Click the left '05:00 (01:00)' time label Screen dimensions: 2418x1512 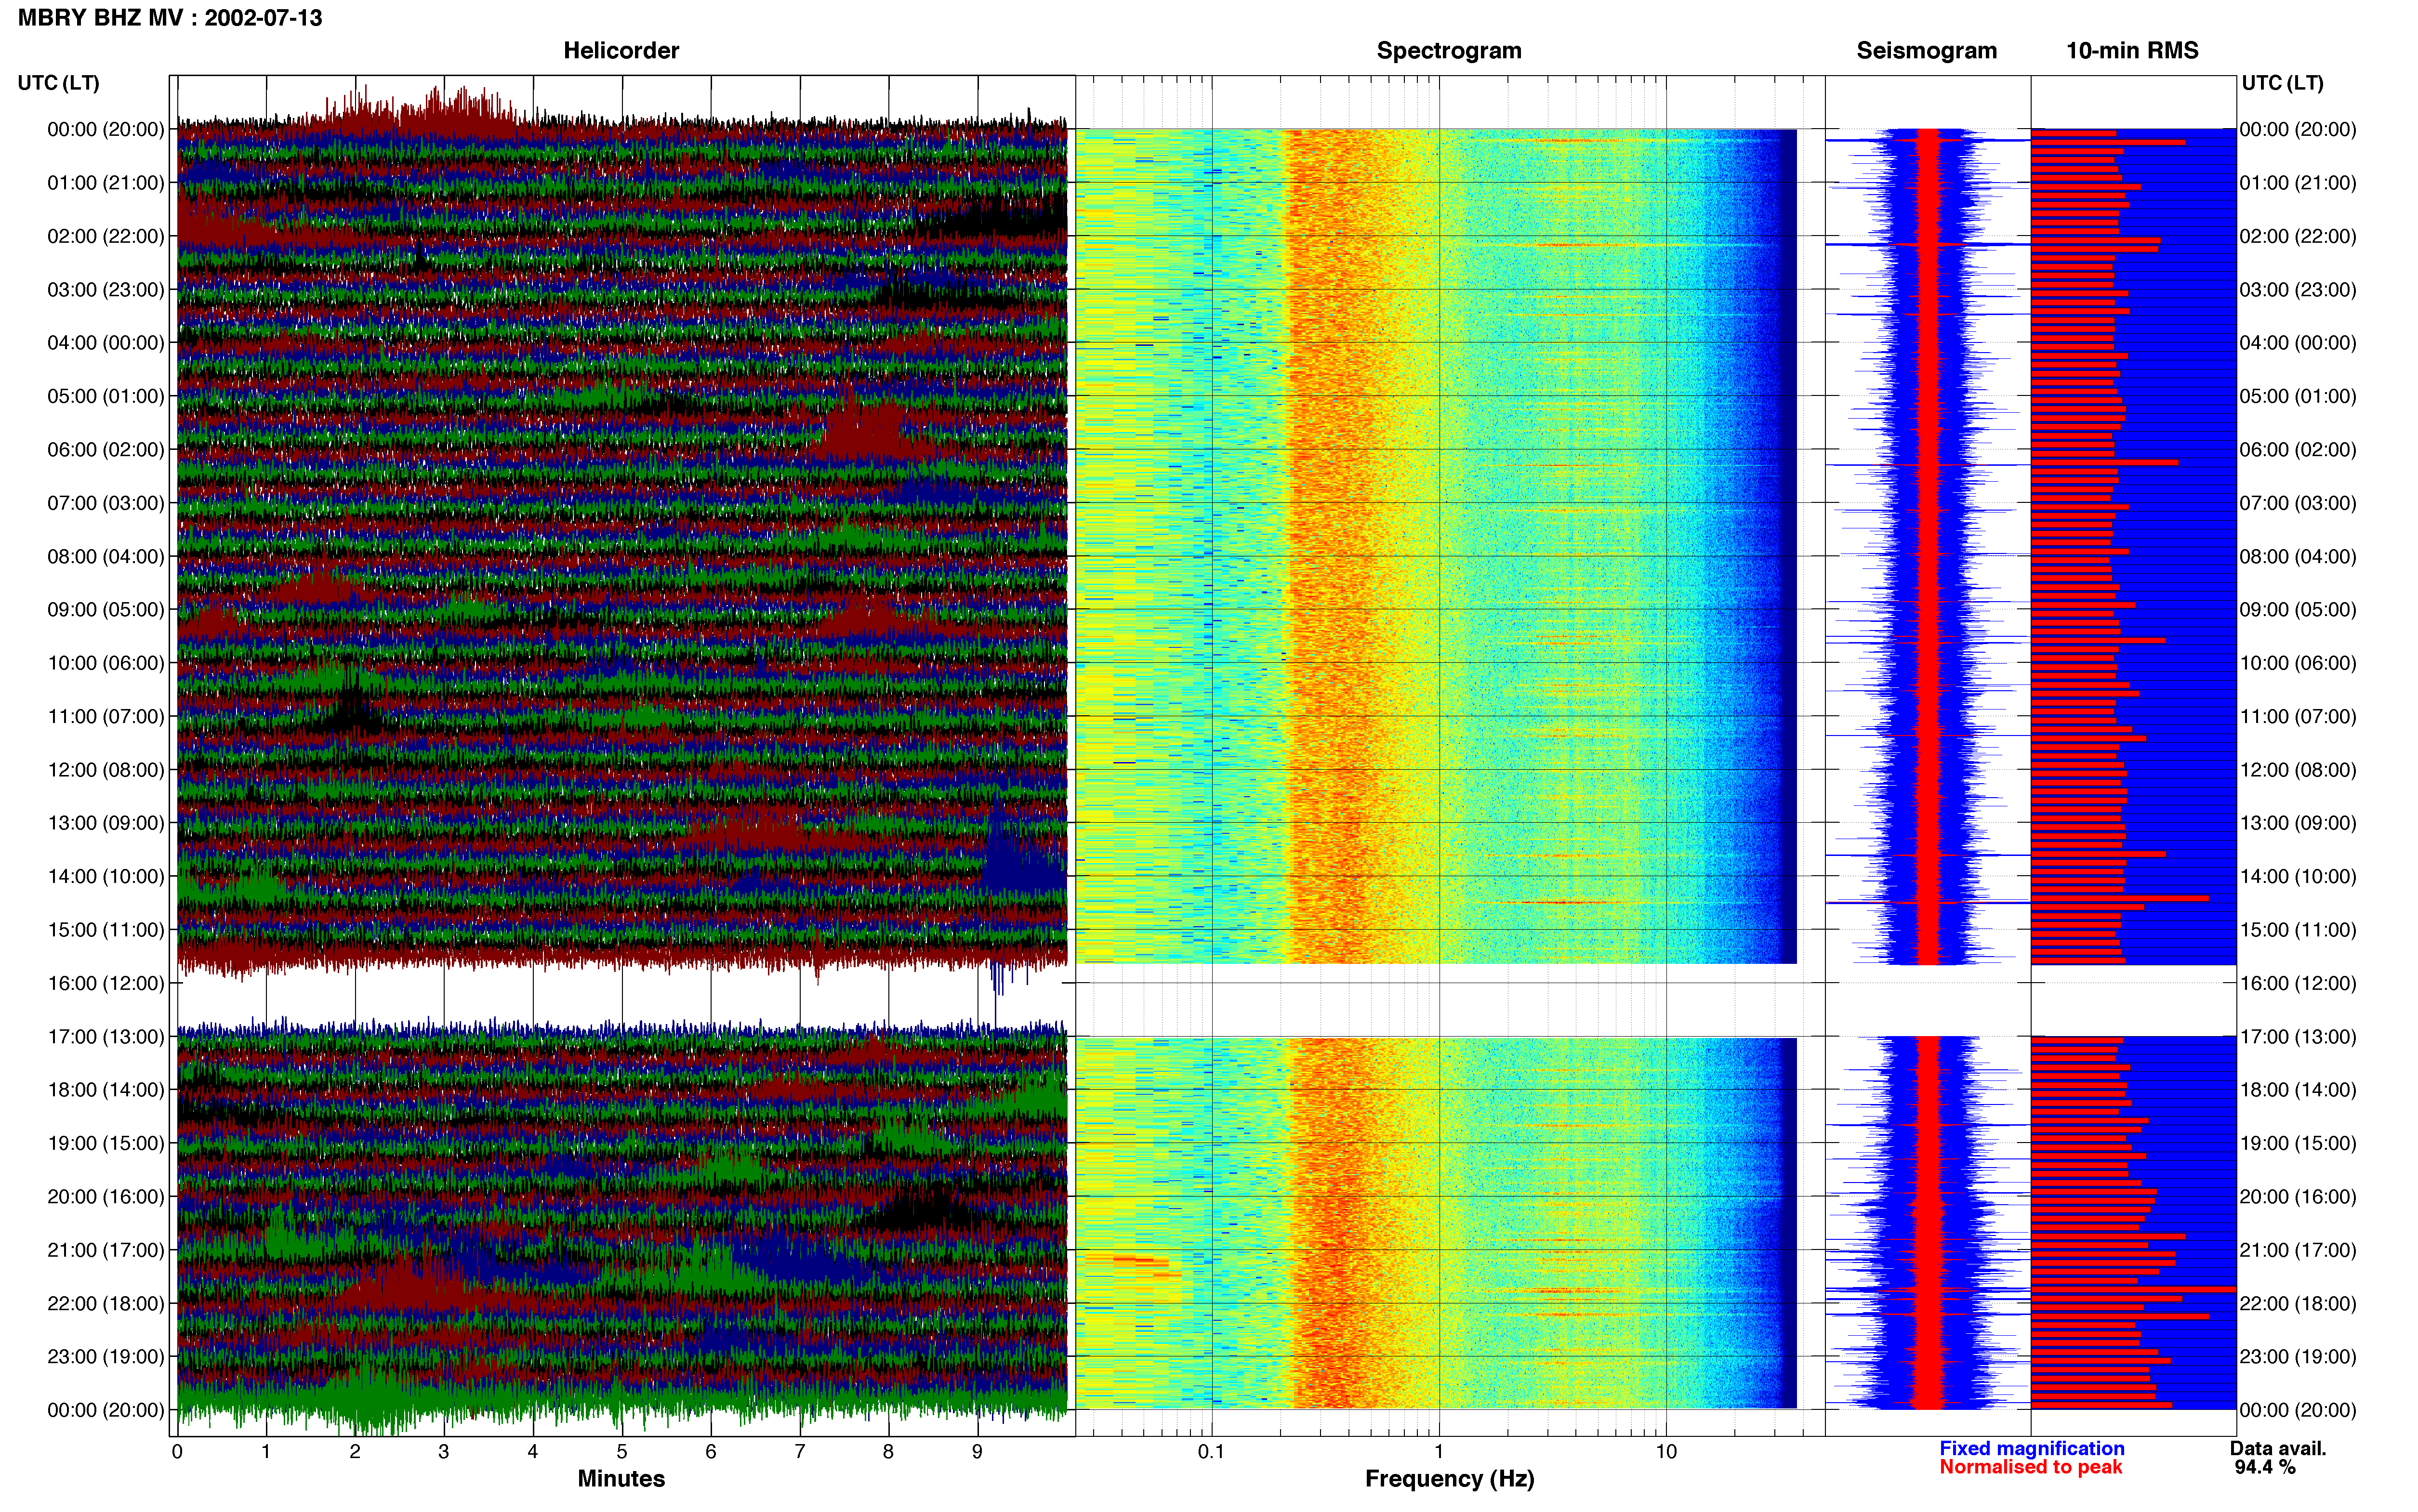pos(106,396)
